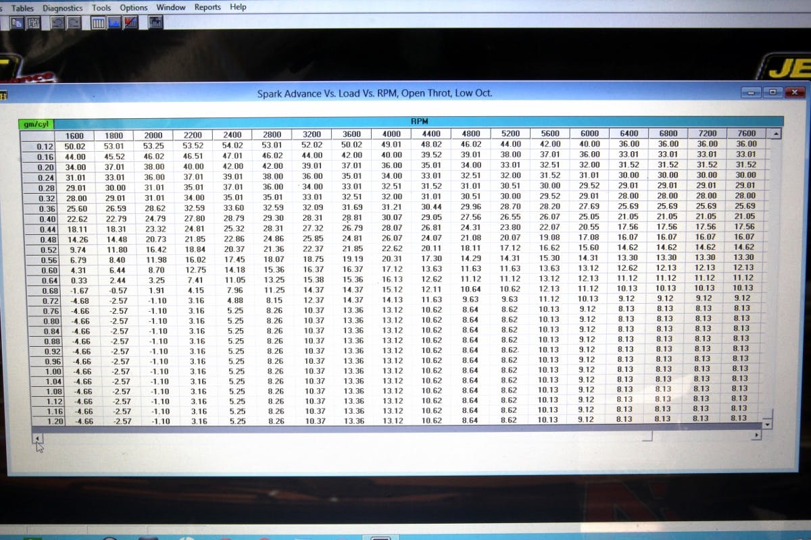Image resolution: width=811 pixels, height=540 pixels.
Task: Click the horizontal scrollbar left arrow
Action: click(x=36, y=436)
